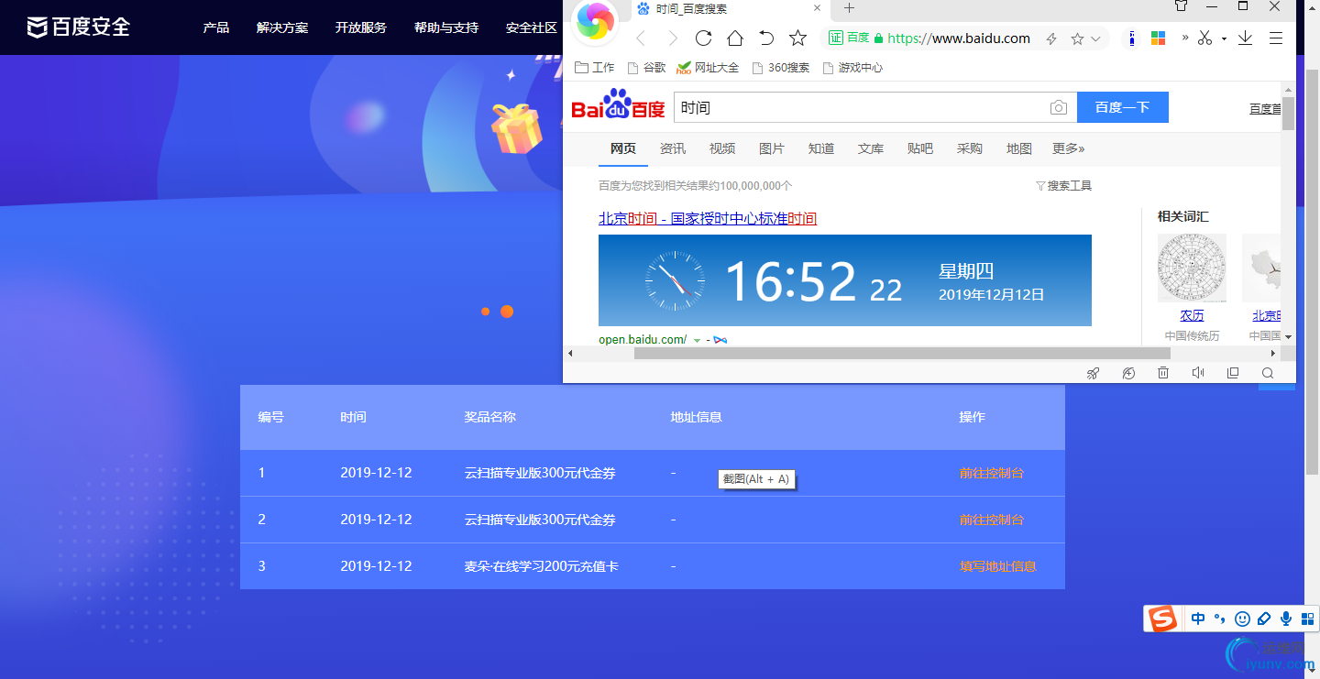Open the download manager icon
Image resolution: width=1320 pixels, height=679 pixels.
click(x=1245, y=38)
